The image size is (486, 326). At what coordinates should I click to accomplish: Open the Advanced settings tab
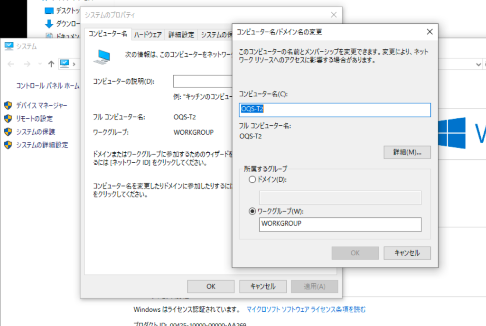tap(181, 35)
